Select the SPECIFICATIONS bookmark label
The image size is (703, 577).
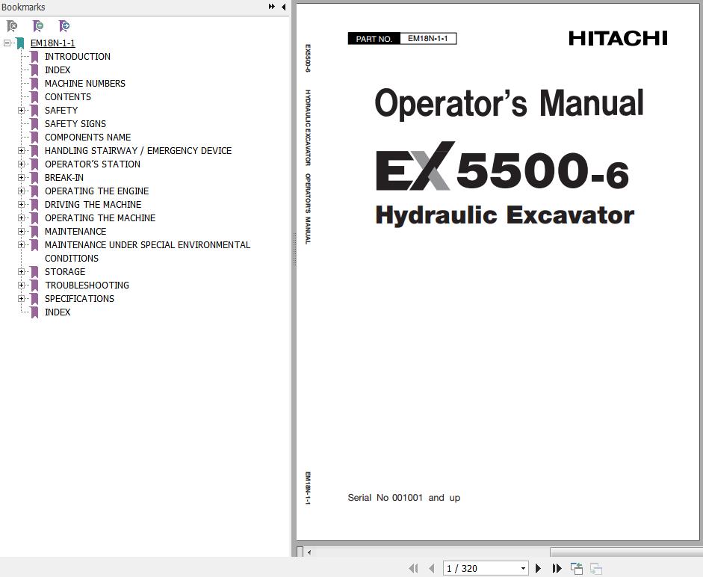[x=79, y=299]
